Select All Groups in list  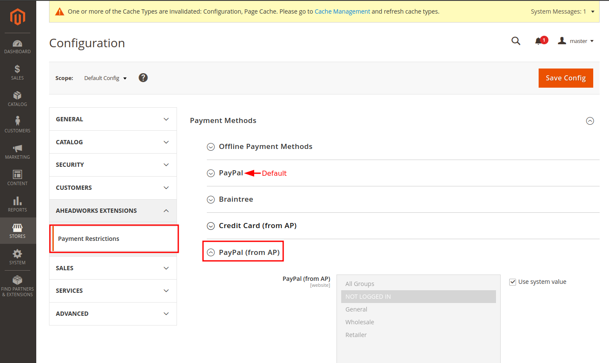click(418, 284)
